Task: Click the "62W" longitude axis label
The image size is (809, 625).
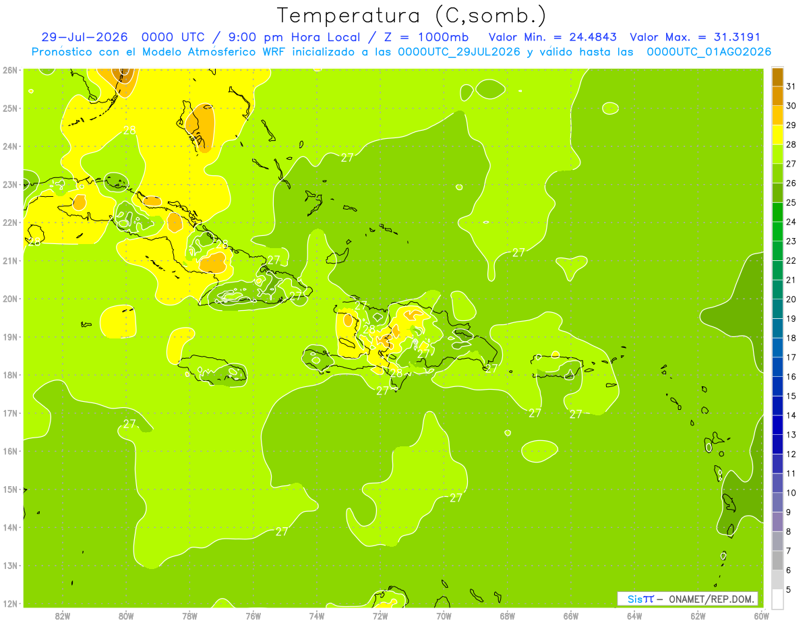Action: 698,616
